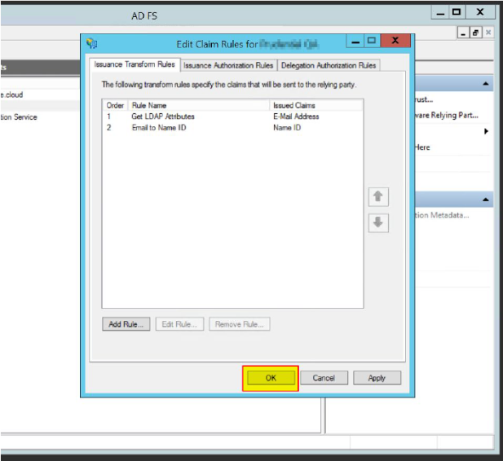Select the Get LDAP Attributes rule

163,116
